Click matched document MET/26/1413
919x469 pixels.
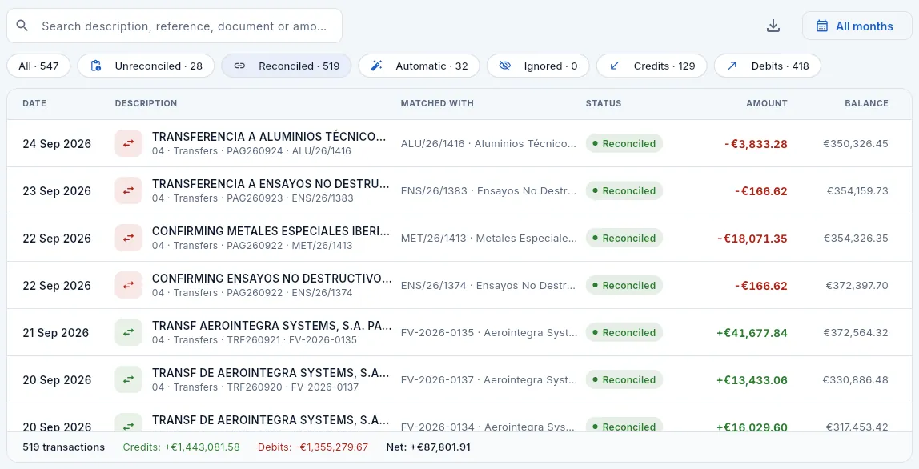pyautogui.click(x=489, y=238)
